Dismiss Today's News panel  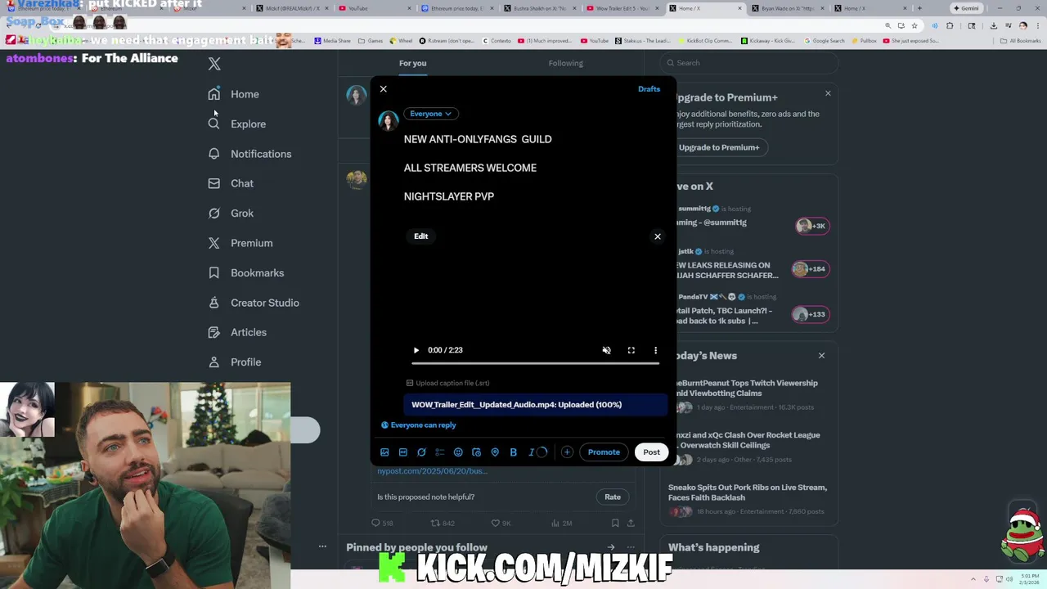point(821,356)
